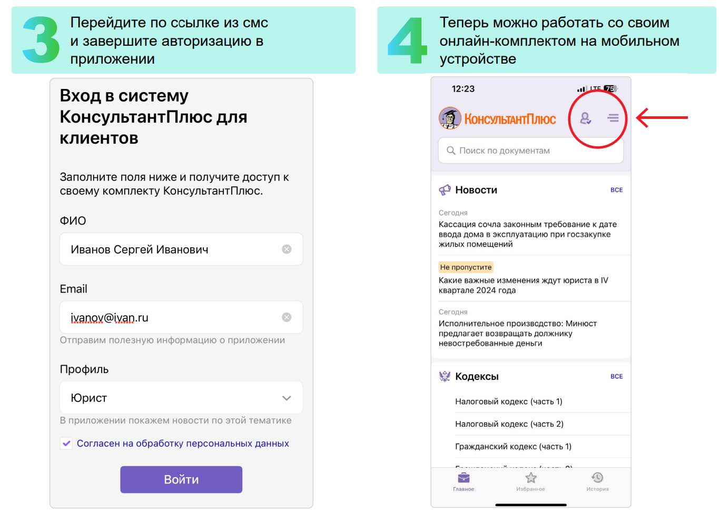Screen dimensions: 719x513
Task: Open ВСЕ link in Новости section
Action: (x=616, y=190)
